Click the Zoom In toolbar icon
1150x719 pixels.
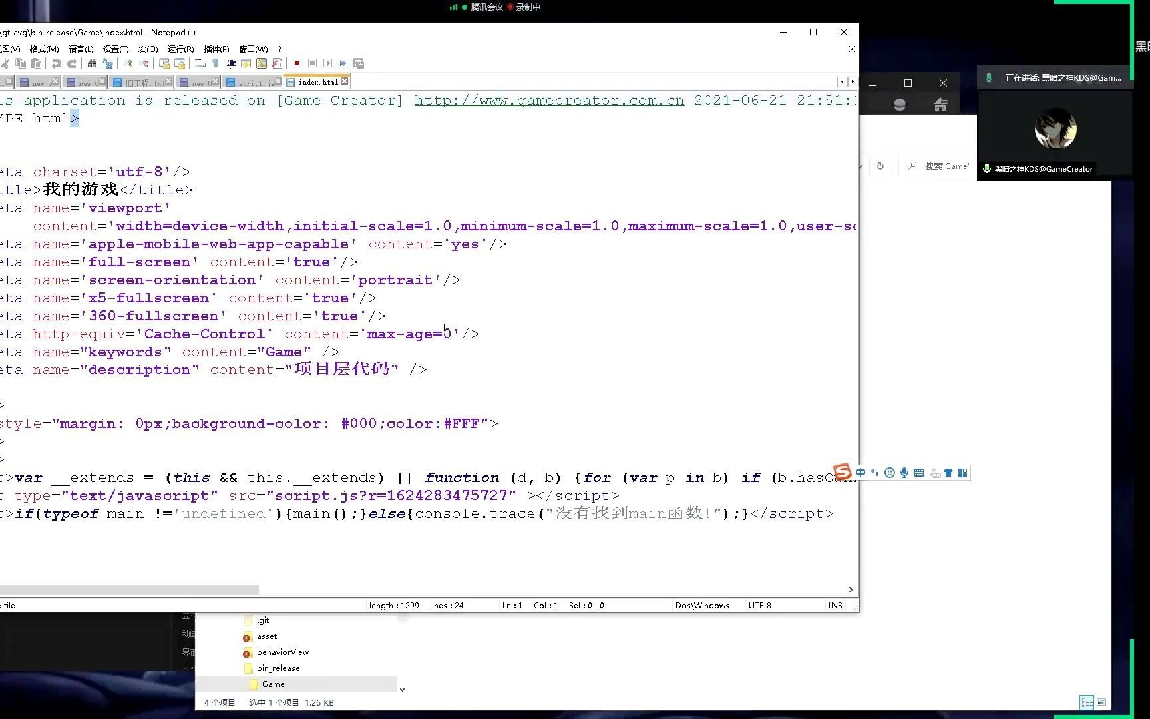pyautogui.click(x=128, y=63)
